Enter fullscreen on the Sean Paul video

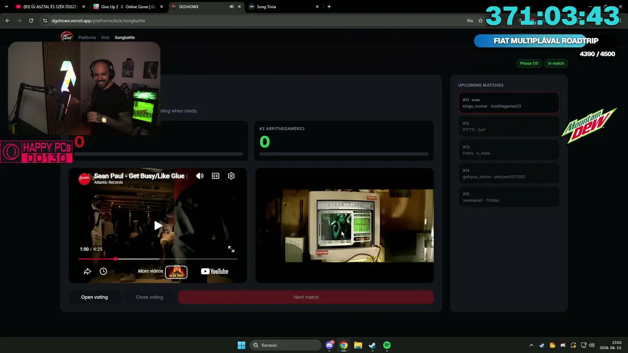pos(231,249)
